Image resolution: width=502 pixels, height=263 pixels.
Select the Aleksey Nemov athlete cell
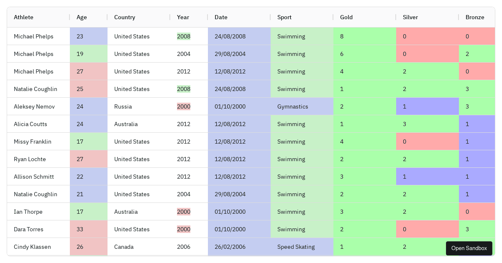(x=34, y=106)
